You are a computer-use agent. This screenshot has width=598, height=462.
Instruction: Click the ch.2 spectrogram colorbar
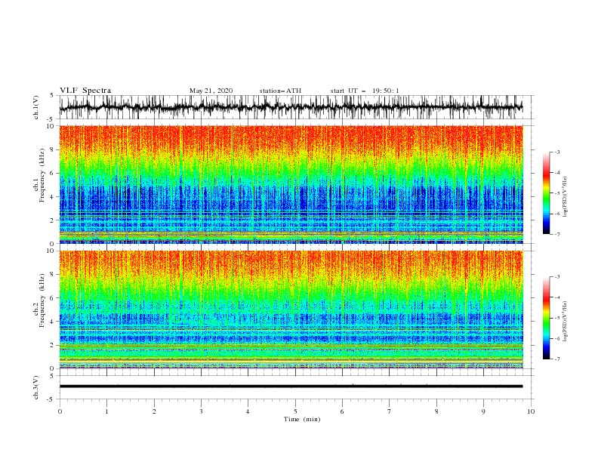[x=546, y=318]
